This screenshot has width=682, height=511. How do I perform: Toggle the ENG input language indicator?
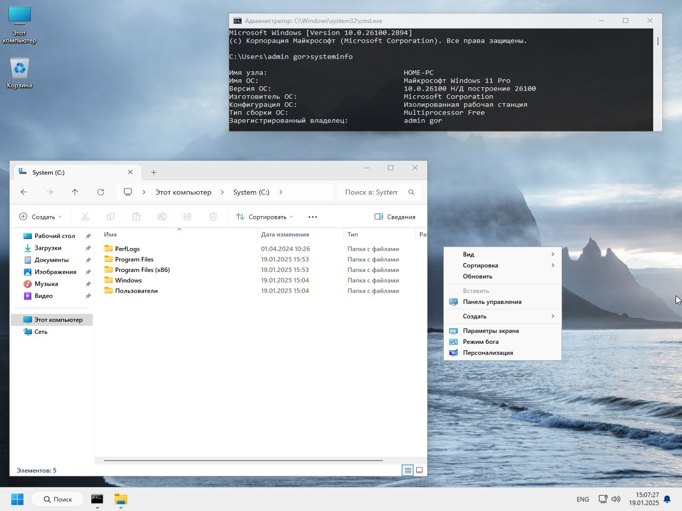(583, 499)
